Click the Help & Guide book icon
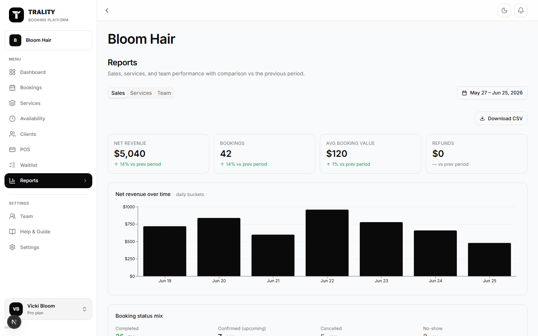Viewport: 538px width, 336px height. click(x=12, y=232)
